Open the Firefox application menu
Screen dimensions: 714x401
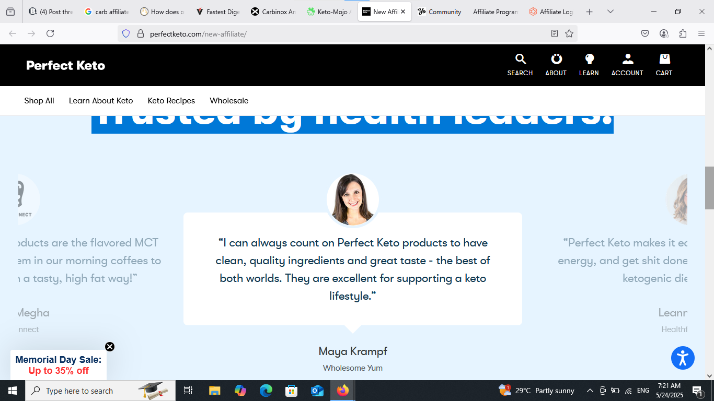[x=701, y=33]
